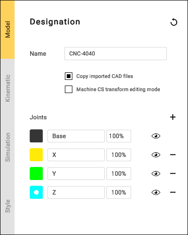
Task: Uncheck Copy imported CAD files checkbox
Action: click(x=69, y=76)
